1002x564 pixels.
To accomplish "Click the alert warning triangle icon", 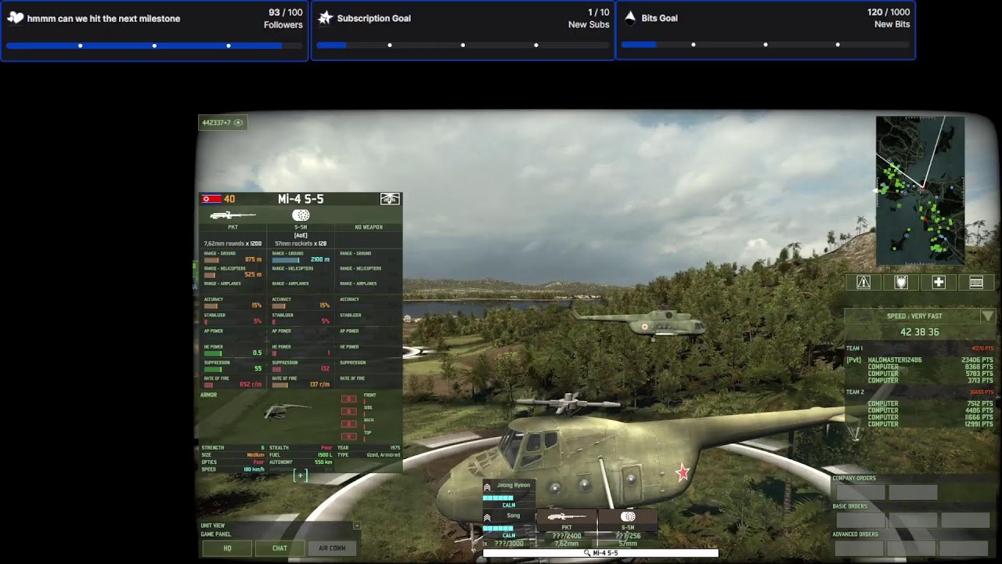I will tap(863, 283).
